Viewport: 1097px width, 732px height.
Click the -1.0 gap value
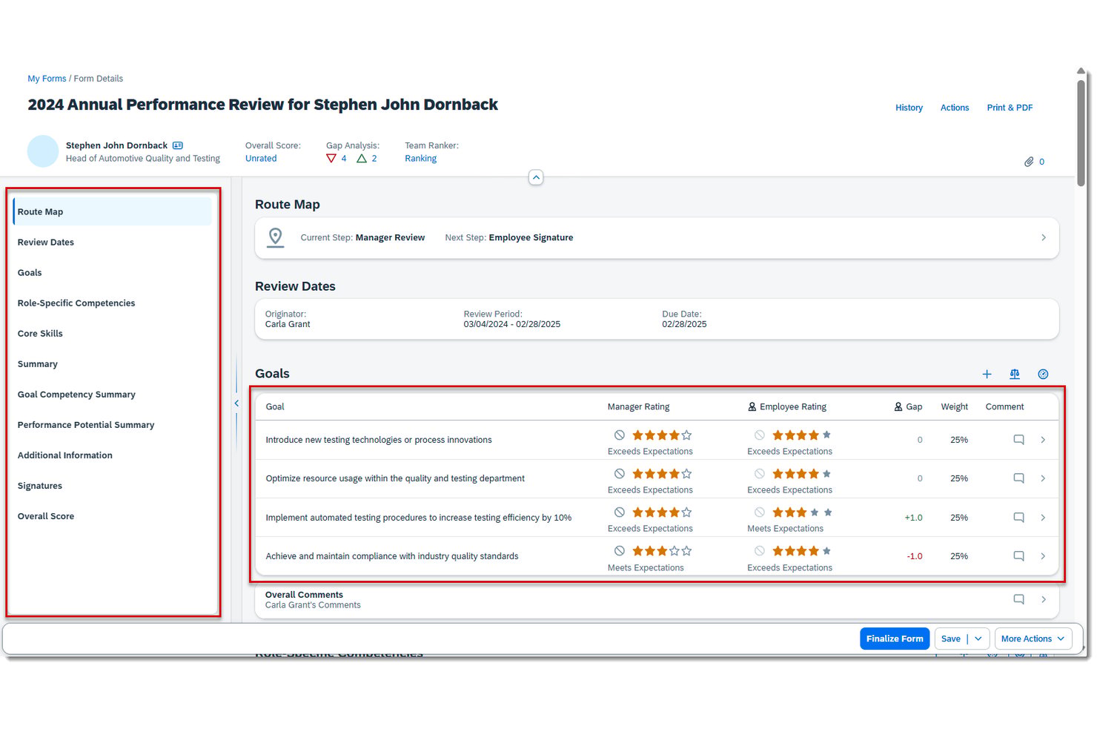point(915,556)
